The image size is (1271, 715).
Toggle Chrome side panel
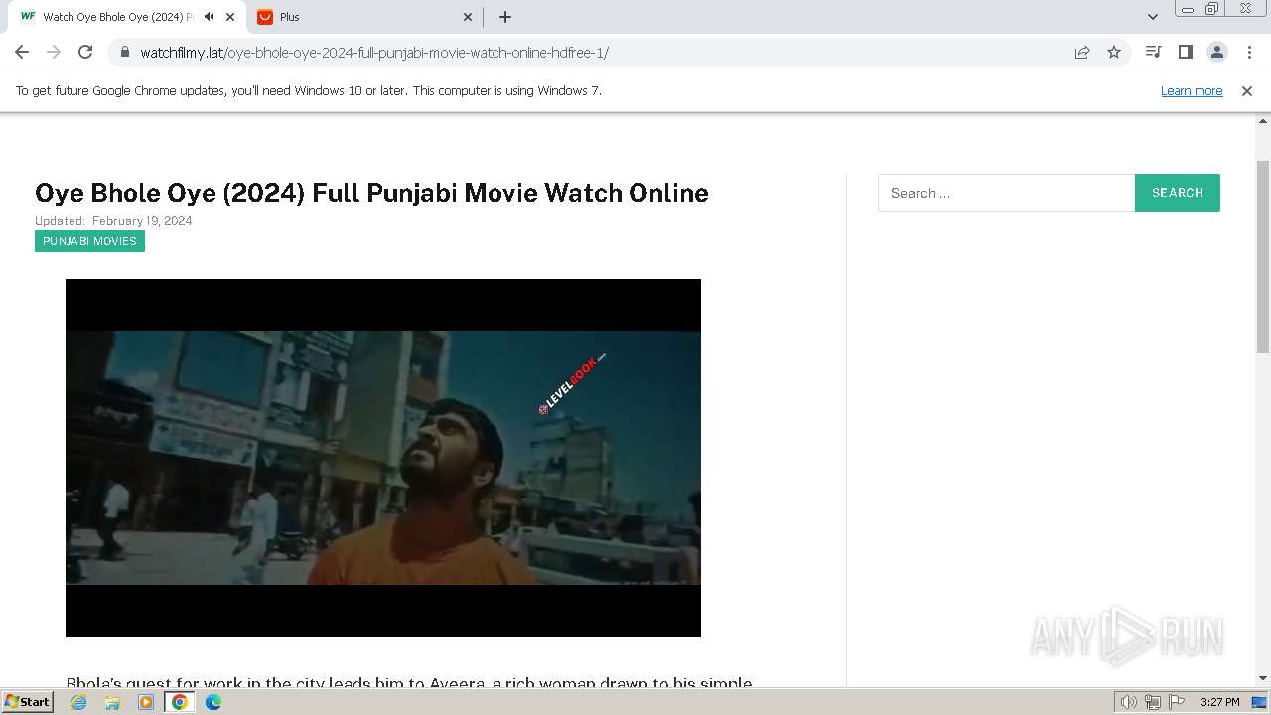[1185, 52]
